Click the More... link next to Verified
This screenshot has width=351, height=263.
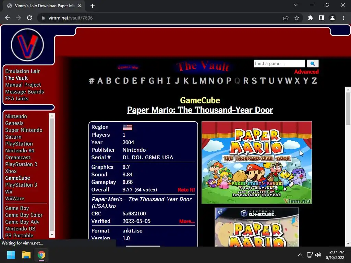coord(187,222)
